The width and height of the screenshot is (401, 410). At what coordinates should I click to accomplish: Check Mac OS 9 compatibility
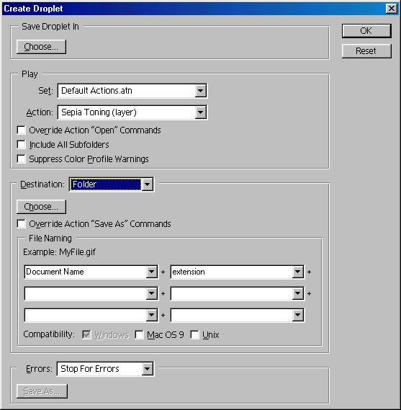pos(139,334)
